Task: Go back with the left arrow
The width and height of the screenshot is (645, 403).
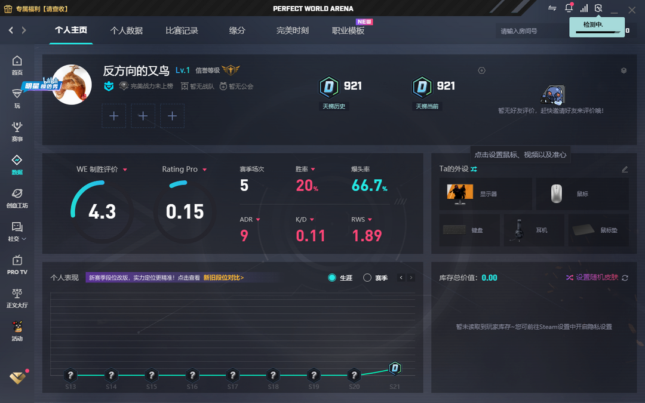Action: [x=11, y=30]
